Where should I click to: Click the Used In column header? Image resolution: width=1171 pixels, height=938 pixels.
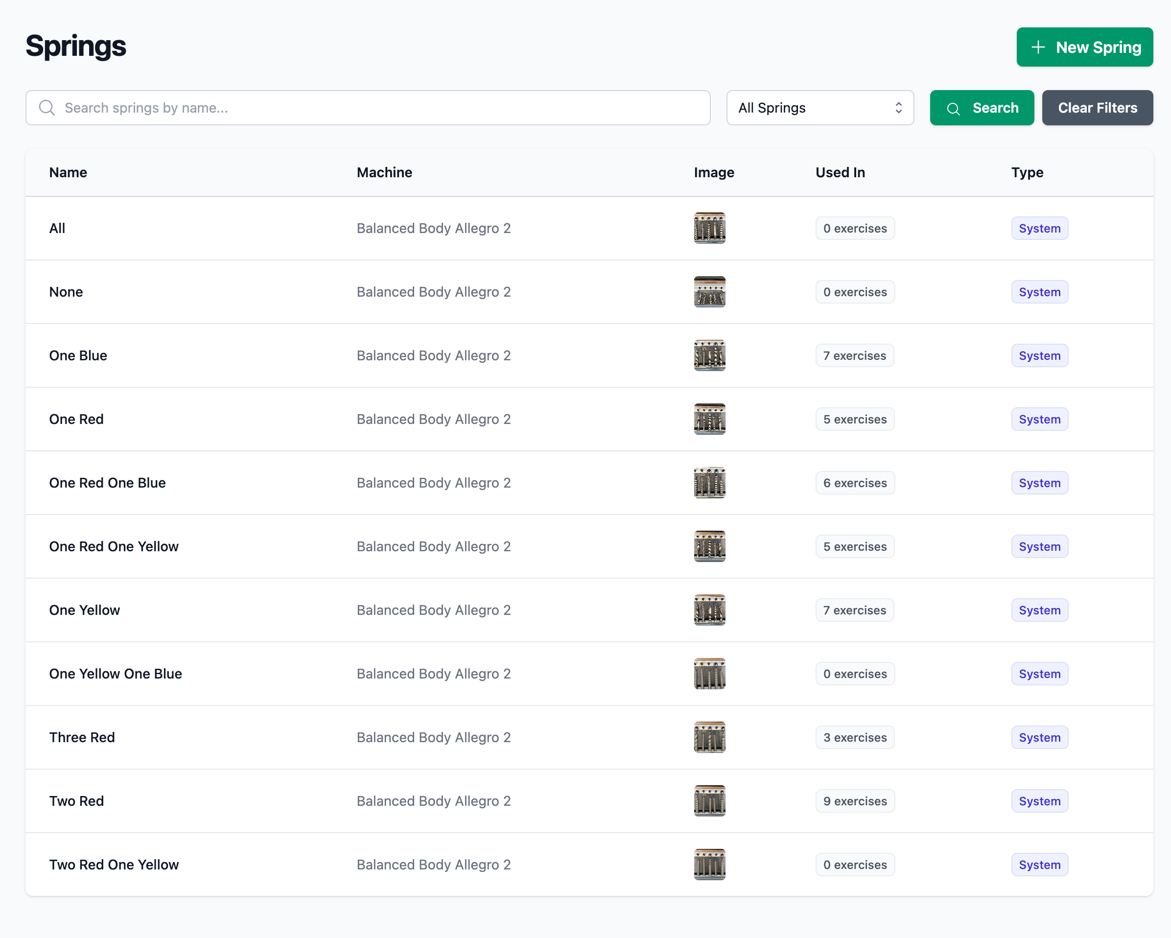(840, 172)
